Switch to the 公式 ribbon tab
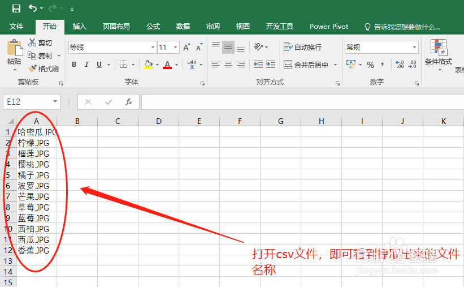The width and height of the screenshot is (464, 287). tap(153, 27)
